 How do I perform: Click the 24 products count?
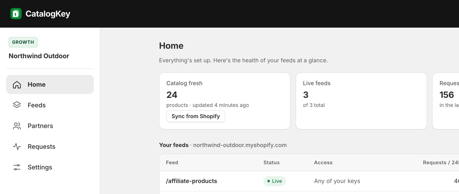(x=172, y=95)
